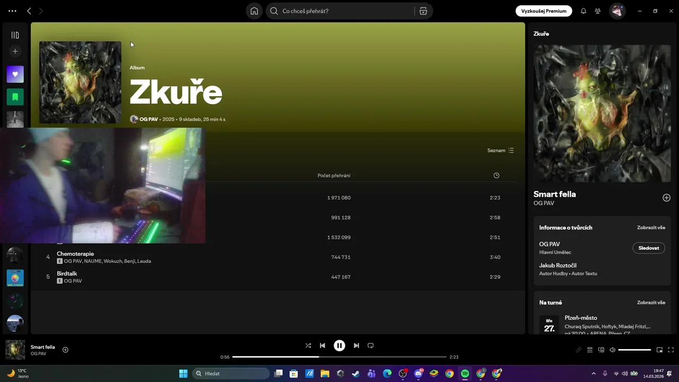Change view with Seznam dropdown
Viewport: 679px width, 382px height.
pos(501,151)
